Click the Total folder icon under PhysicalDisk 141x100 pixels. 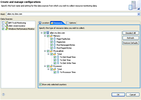[x=55, y=54]
